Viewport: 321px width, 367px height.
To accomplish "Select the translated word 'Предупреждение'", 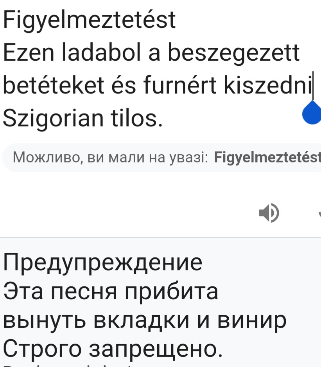I will (102, 263).
